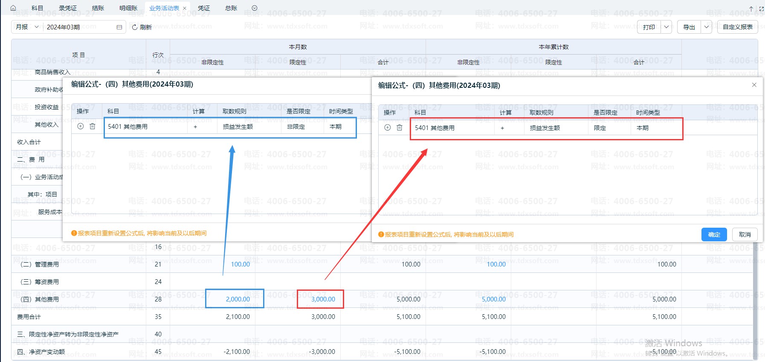Click add-row plus icon in right dialog

tap(387, 128)
